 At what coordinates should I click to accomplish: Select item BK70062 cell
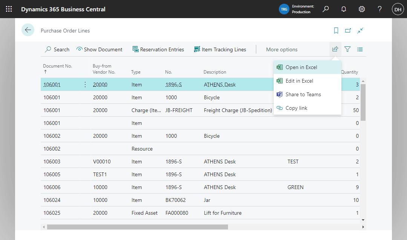click(x=176, y=200)
